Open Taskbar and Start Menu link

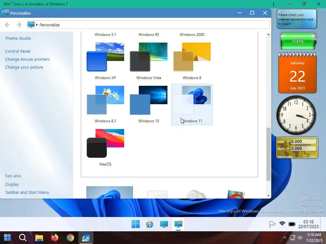(27, 192)
